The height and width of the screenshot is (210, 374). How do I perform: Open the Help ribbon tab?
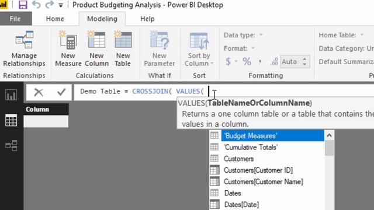pos(147,19)
